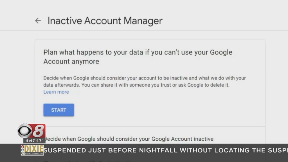Click the back arrow next to Inactive Account Manager
The height and width of the screenshot is (162, 288).
(x=38, y=21)
